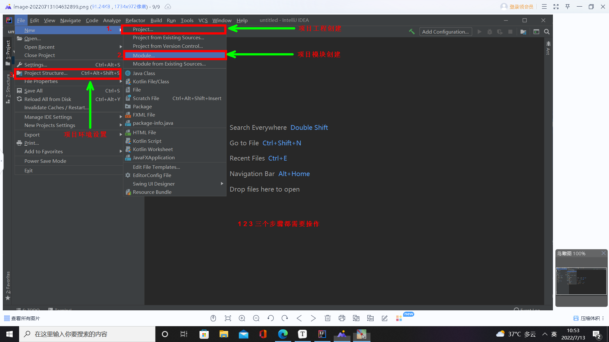Open the edit image pencil icon
Viewport: 609px width, 342px height.
pos(385,318)
